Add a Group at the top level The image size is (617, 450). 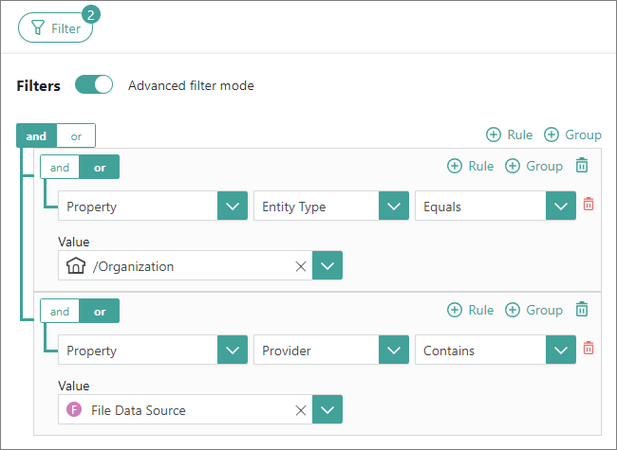(572, 135)
